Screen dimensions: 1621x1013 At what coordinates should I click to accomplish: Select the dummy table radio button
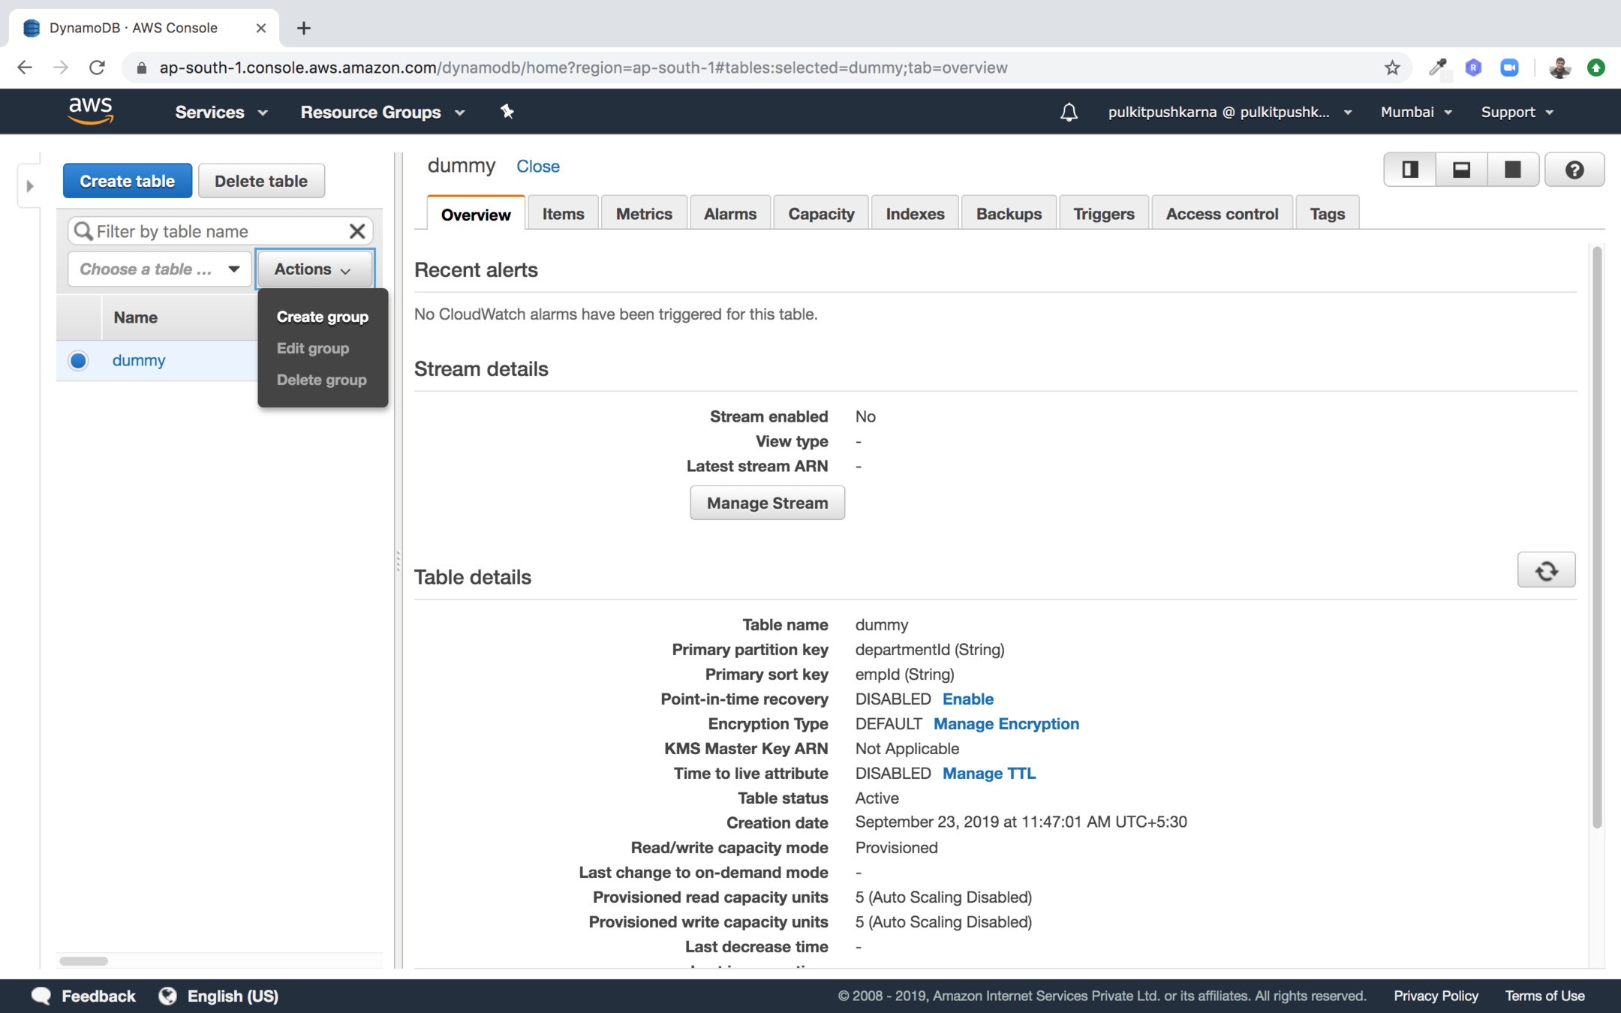(x=78, y=360)
